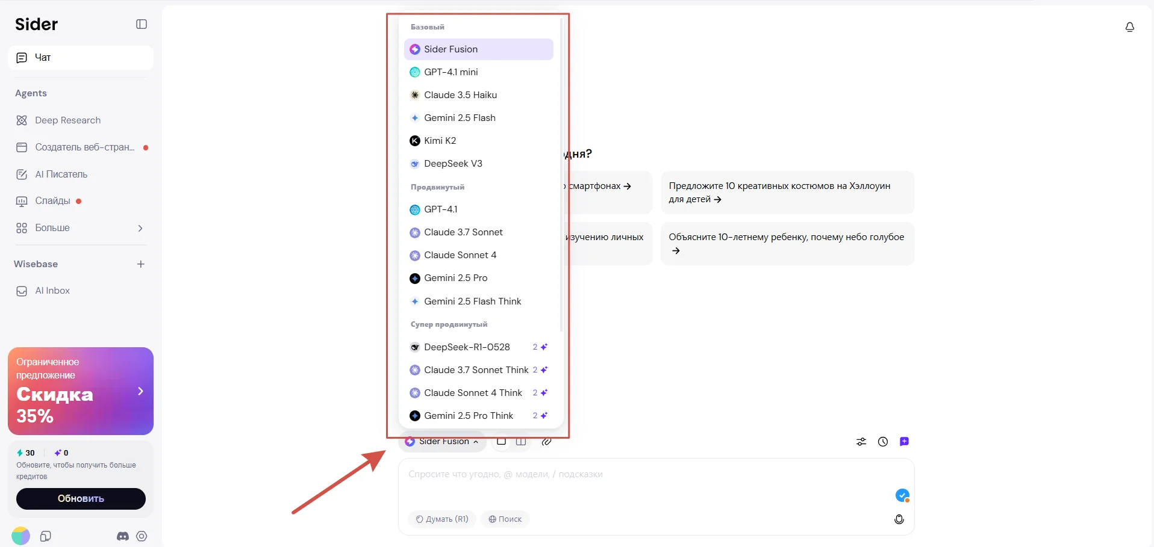Open settings hexagon icon
Screen dimensions: 1154x547
142,536
